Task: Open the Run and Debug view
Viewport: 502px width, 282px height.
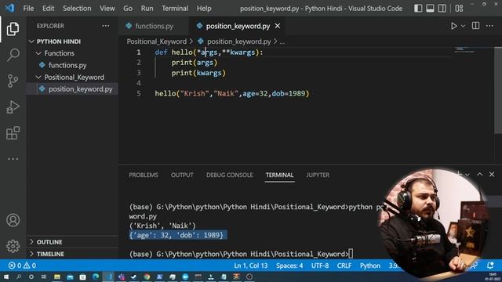Action: click(x=13, y=107)
